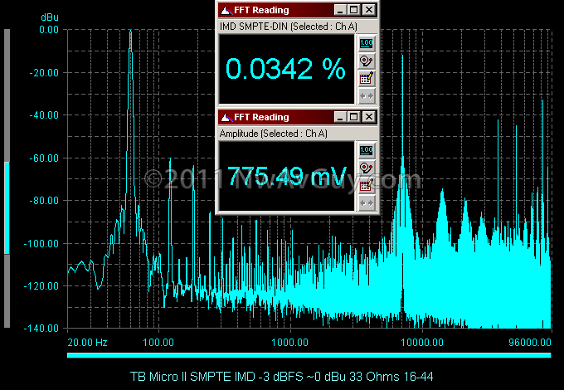Click the 10000.00 frequency axis label
This screenshot has width=564, height=390.
422,342
